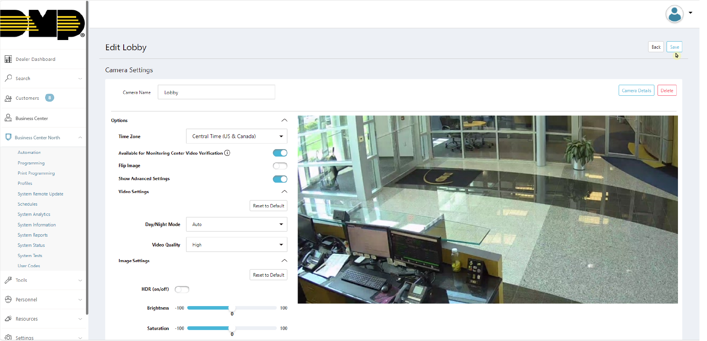Open the Video Quality dropdown
Screen dimensions: 707x341
point(236,245)
